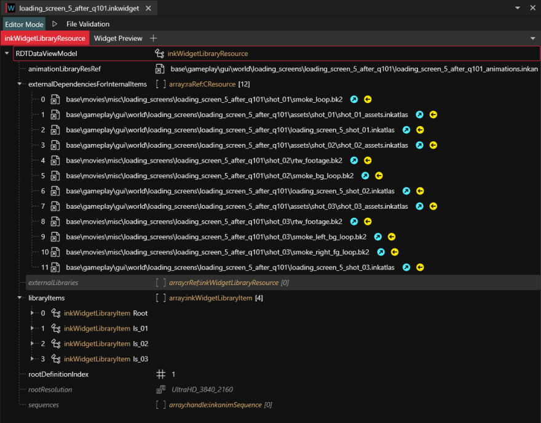Screen dimensions: 541x423
Task: Select the loading_screen_5_after_q101.inkwidget document tab
Action: point(79,8)
